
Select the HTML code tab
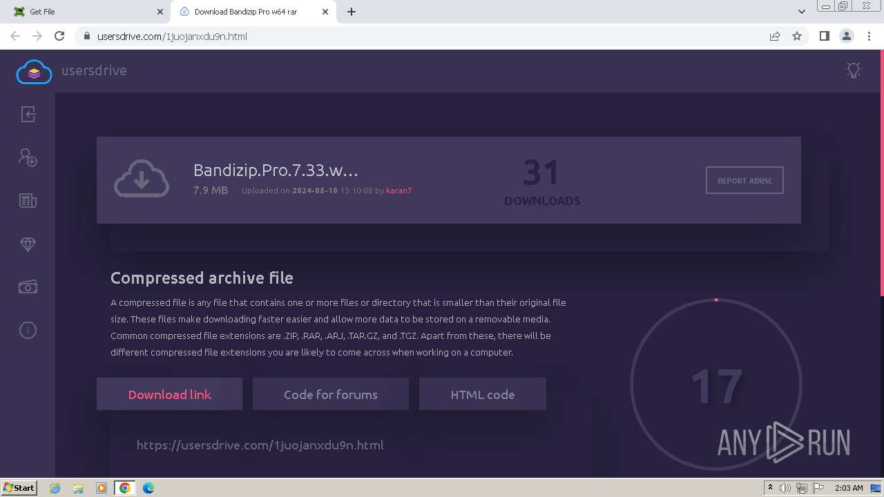coord(483,394)
